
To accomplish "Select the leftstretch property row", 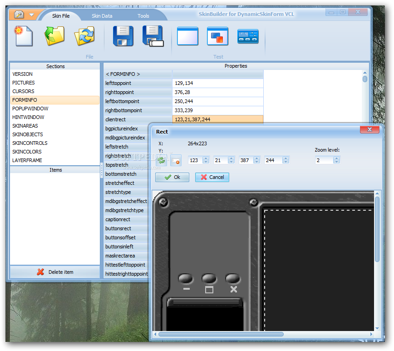I will [126, 147].
